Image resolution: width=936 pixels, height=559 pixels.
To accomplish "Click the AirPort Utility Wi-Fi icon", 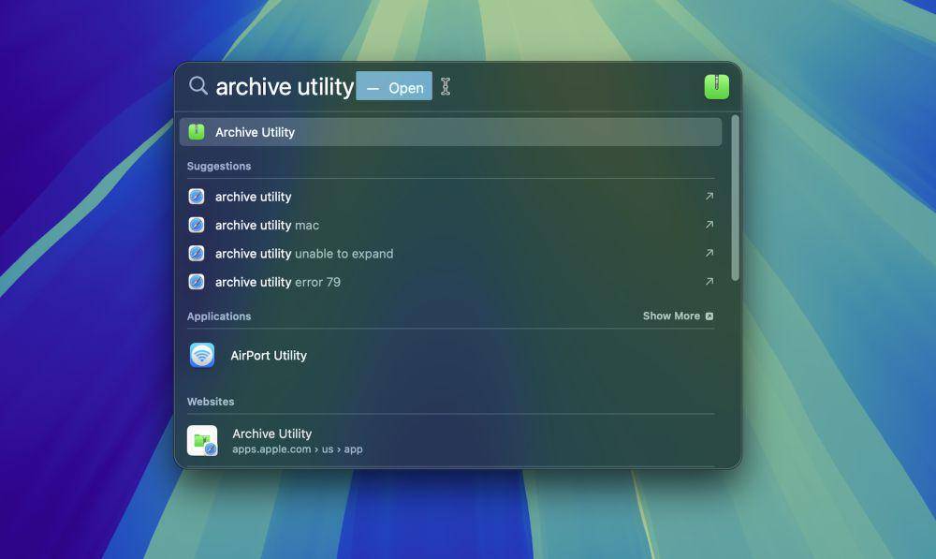I will point(202,356).
